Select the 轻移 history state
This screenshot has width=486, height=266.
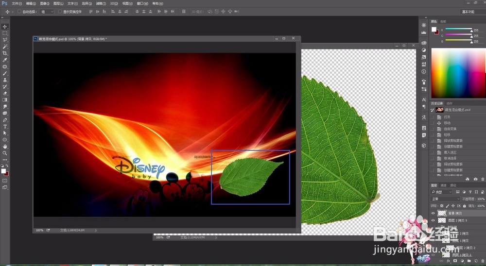point(457,135)
